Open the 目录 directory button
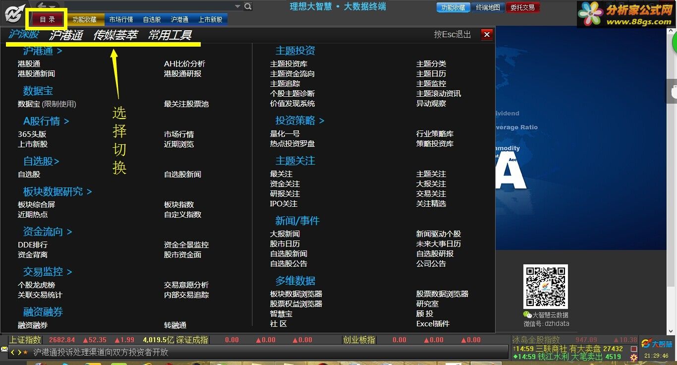This screenshot has height=365, width=677. [x=48, y=19]
